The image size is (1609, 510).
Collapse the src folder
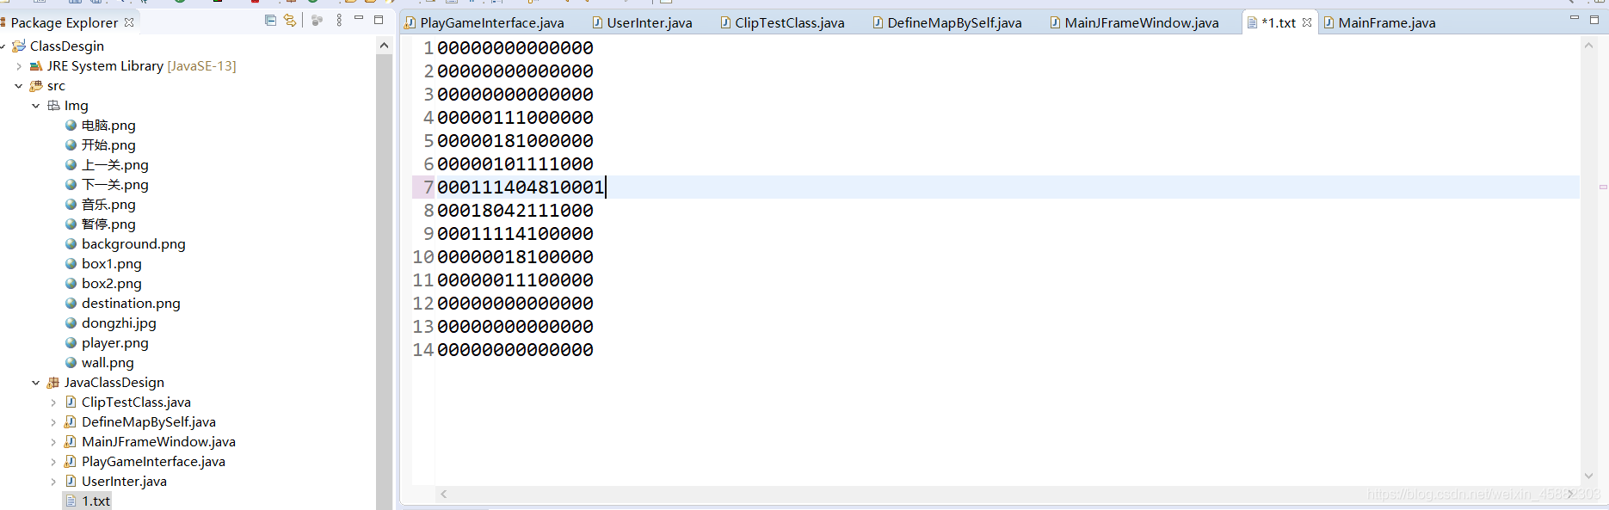[19, 86]
